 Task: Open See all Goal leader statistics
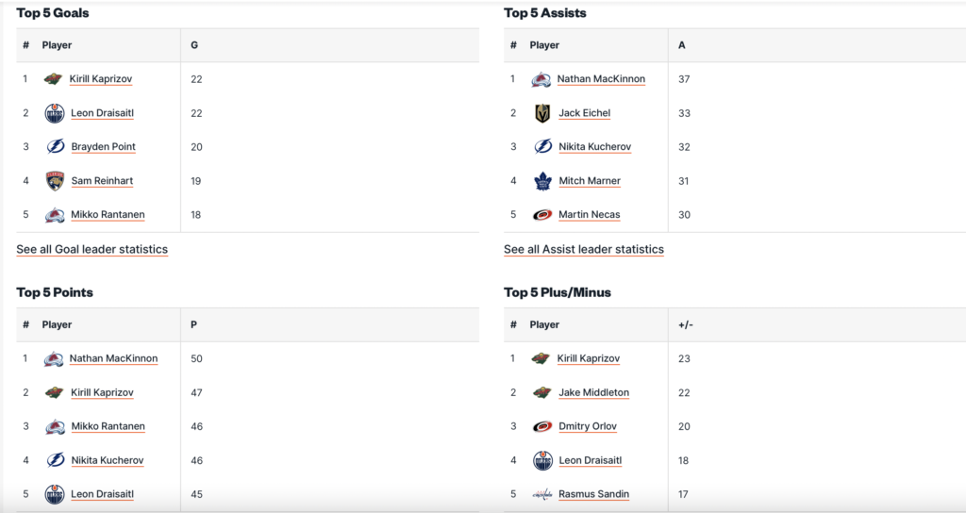pyautogui.click(x=92, y=250)
